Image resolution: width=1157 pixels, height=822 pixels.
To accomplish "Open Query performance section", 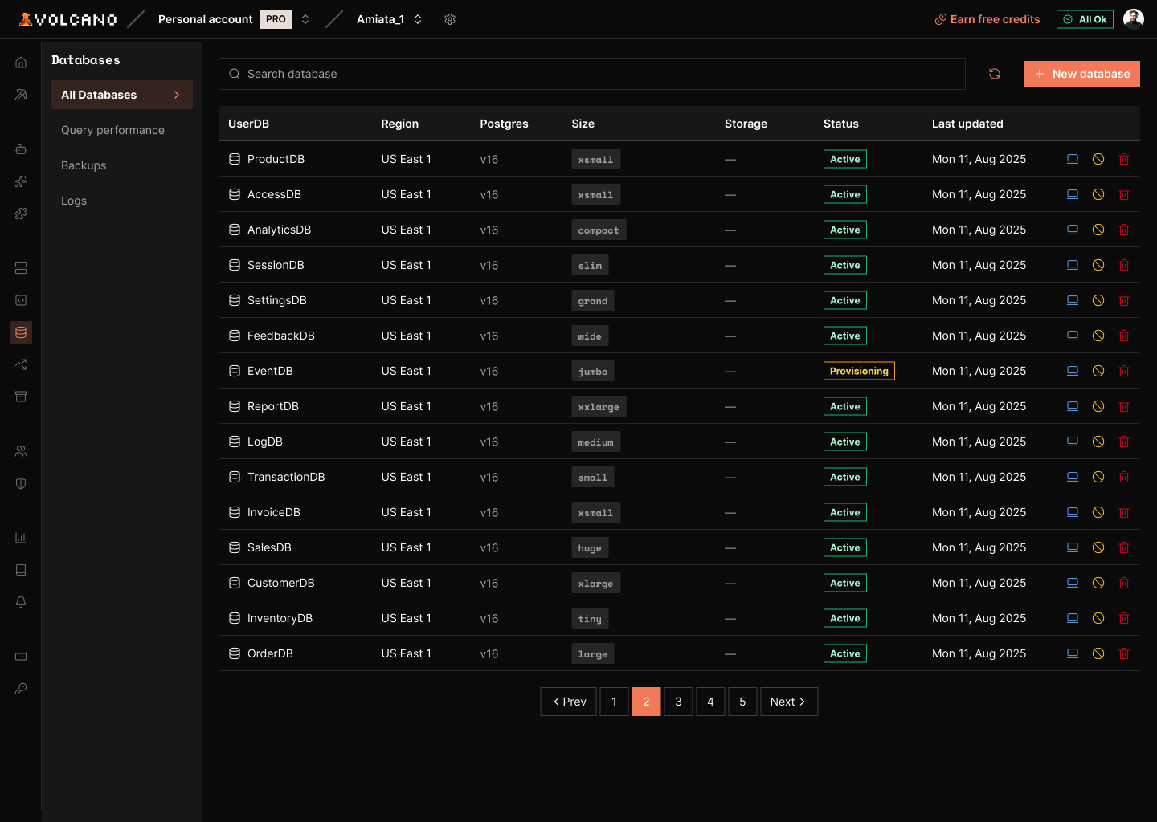I will pos(112,130).
